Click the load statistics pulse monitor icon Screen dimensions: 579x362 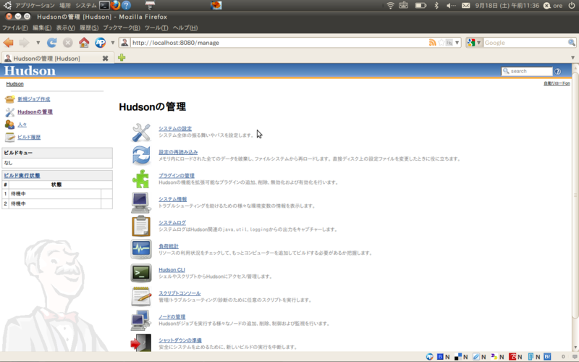[140, 249]
